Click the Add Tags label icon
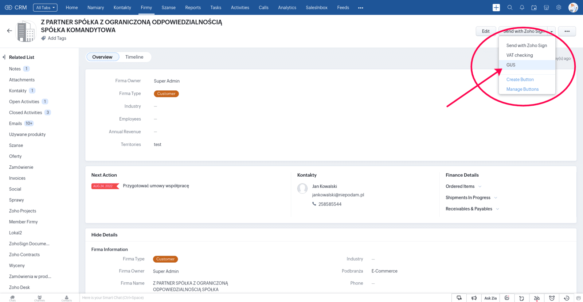Image resolution: width=583 pixels, height=302 pixels. pos(43,38)
